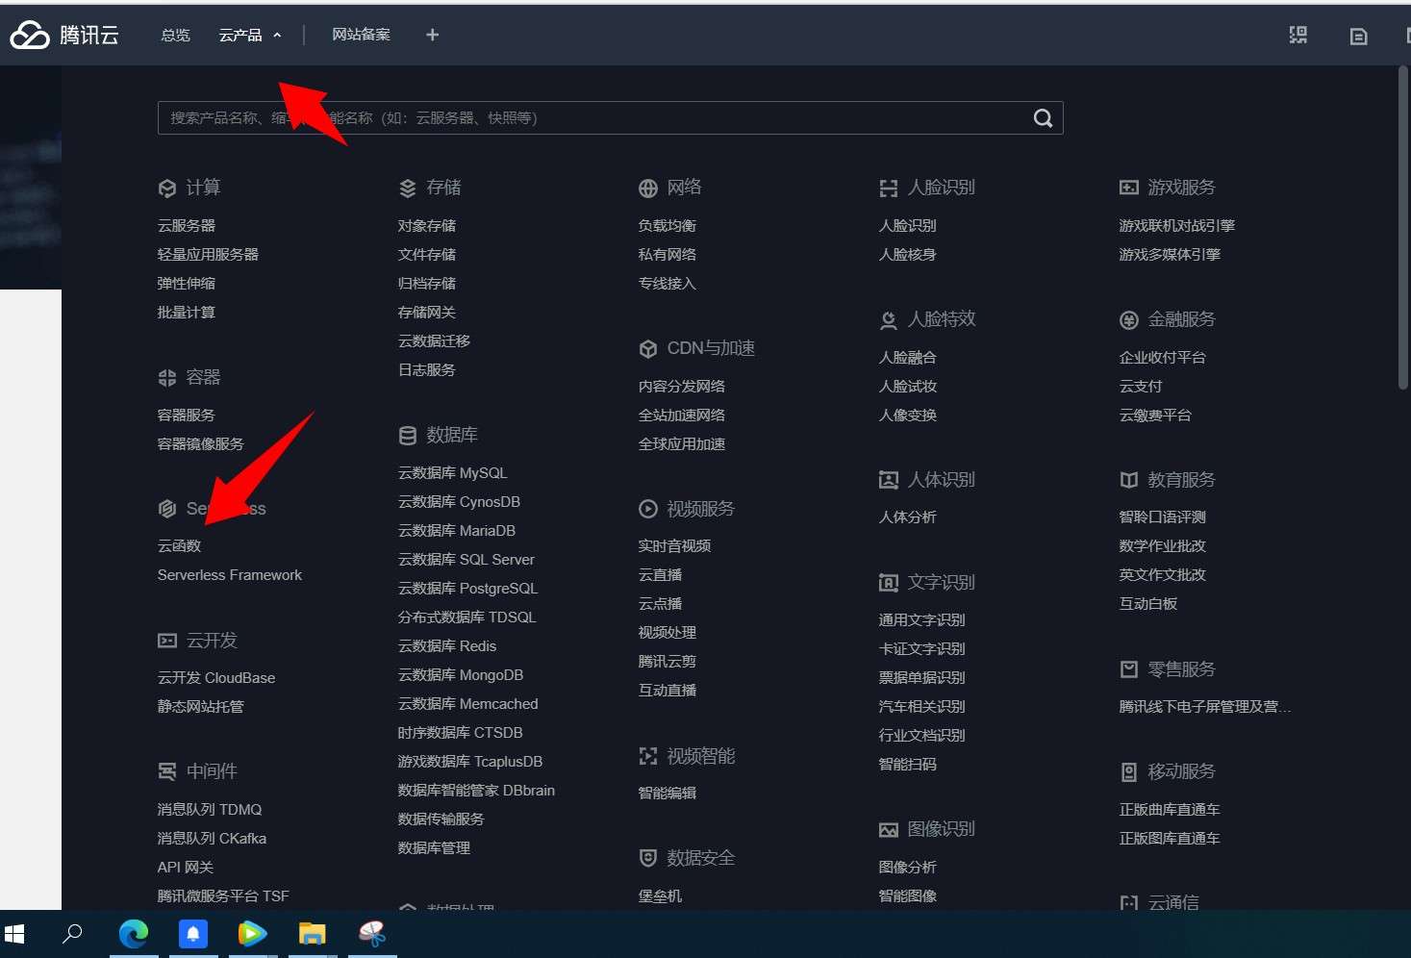Image resolution: width=1411 pixels, height=958 pixels.
Task: Open the 云函数 product link
Action: [179, 546]
